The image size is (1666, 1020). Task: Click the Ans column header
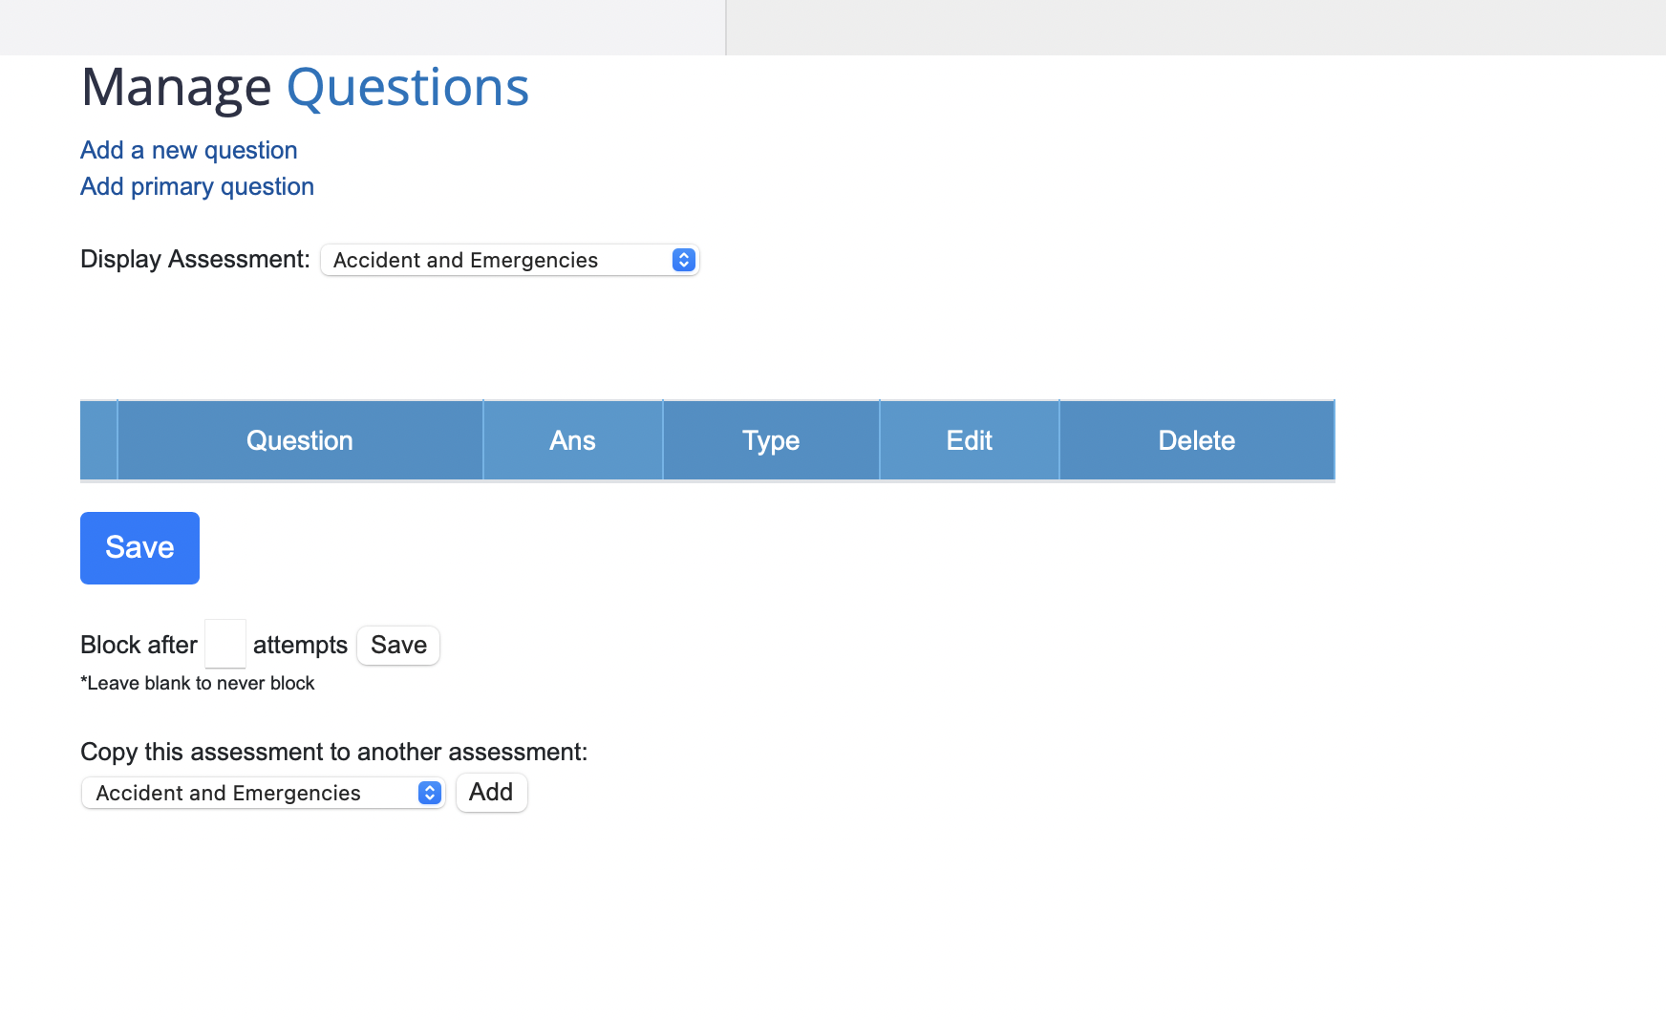point(572,440)
